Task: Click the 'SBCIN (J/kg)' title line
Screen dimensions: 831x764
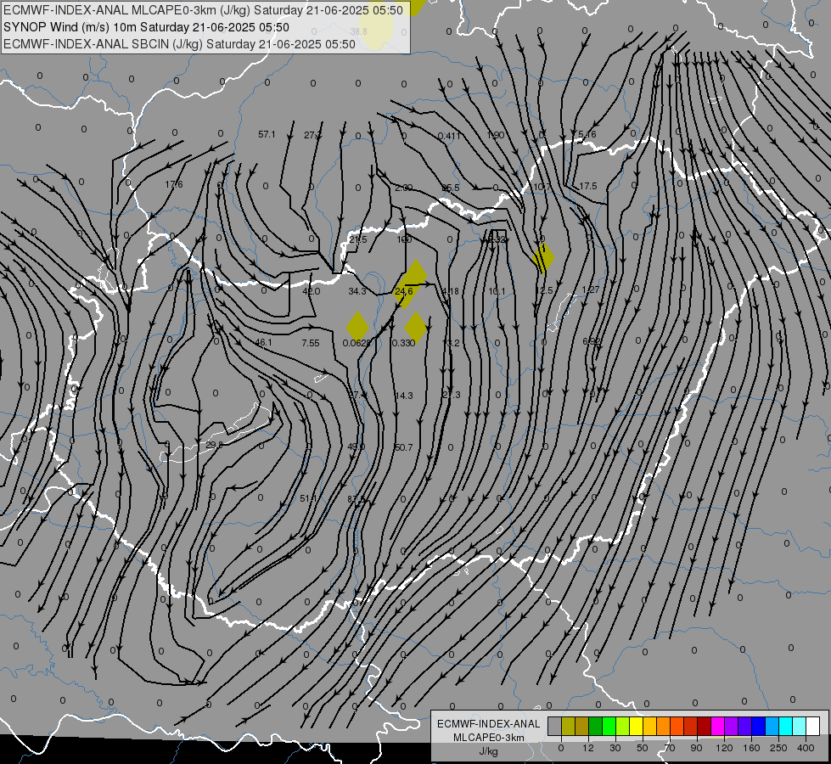Action: tap(179, 44)
